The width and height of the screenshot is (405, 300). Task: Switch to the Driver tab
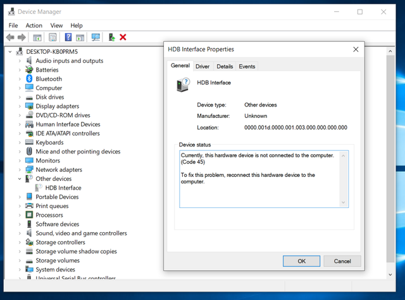point(202,67)
